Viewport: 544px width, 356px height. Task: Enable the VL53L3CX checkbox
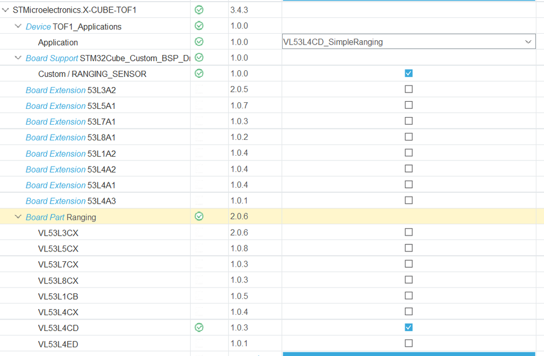point(409,232)
